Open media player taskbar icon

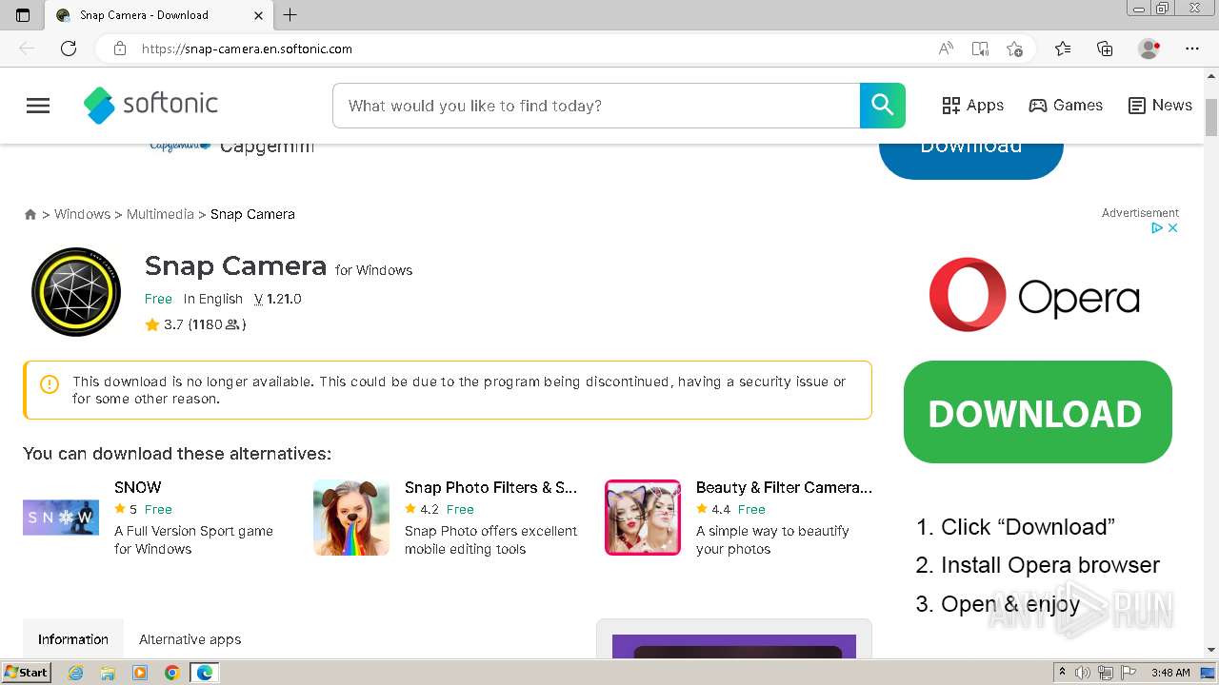(140, 673)
